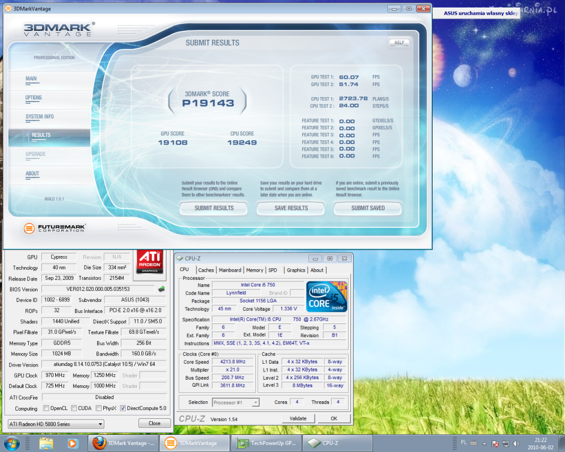Uncheck the DirectCompute 5.0 checkbox
This screenshot has height=452, width=565.
coord(123,408)
